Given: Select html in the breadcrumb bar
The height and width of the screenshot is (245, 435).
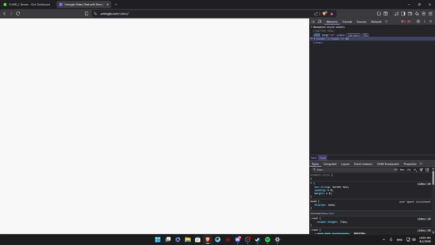Looking at the screenshot, I should coord(314,158).
